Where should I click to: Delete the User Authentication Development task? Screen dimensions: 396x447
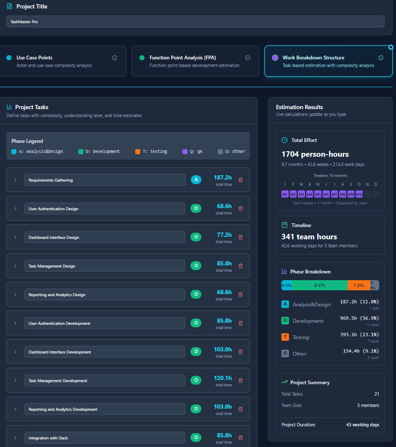click(240, 323)
